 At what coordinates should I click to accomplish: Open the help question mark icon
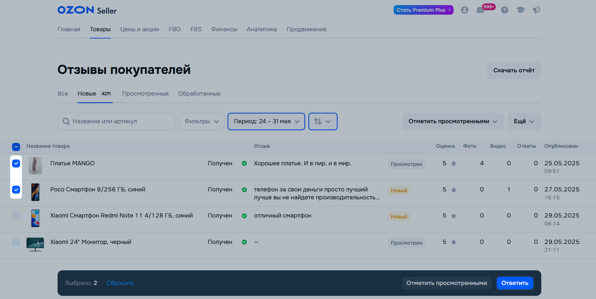coord(504,10)
